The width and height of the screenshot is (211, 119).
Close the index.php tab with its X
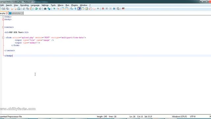[7, 13]
